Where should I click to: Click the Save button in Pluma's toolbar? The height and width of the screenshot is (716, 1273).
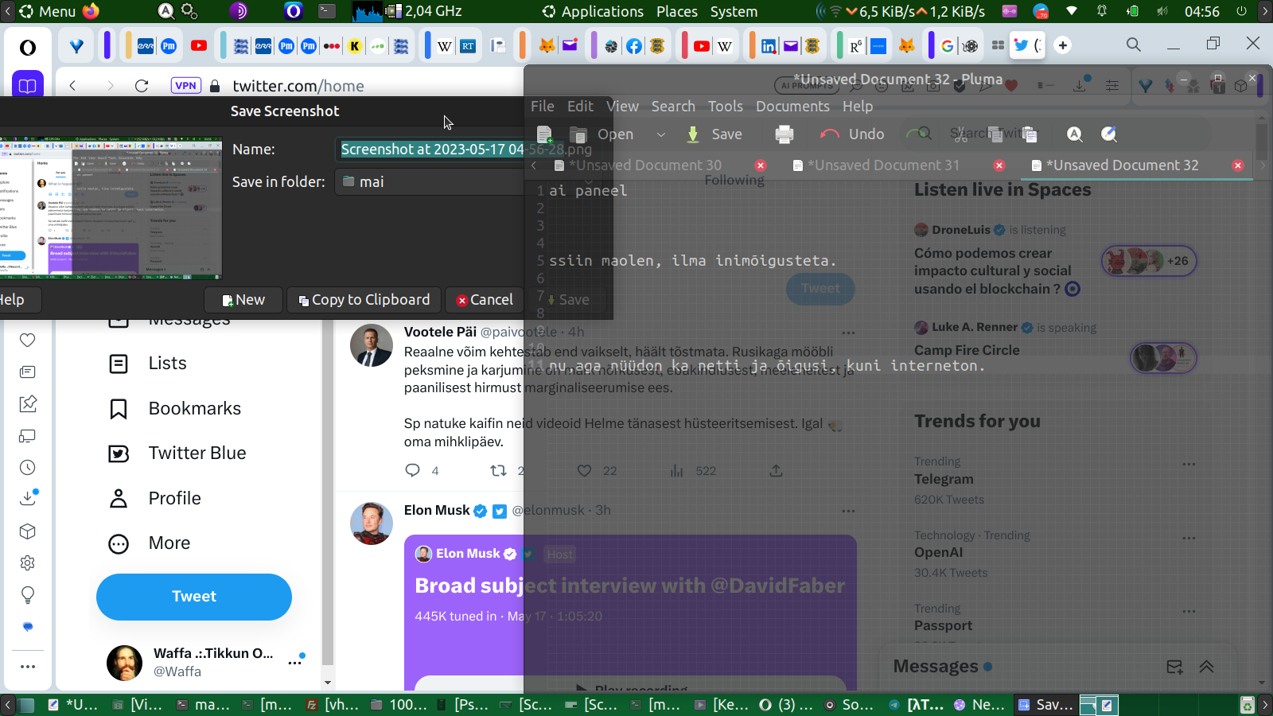pyautogui.click(x=714, y=134)
